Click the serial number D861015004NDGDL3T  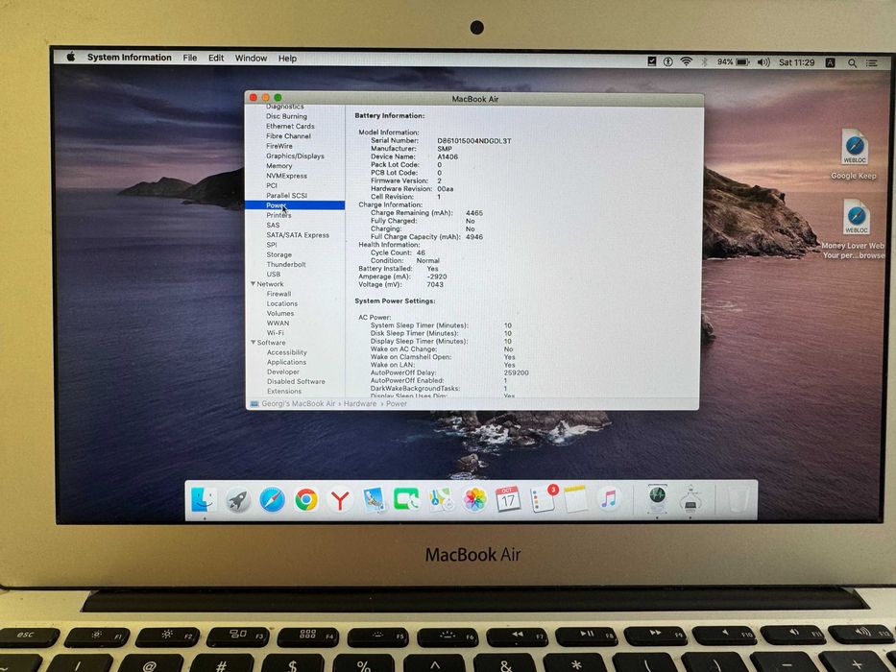[x=474, y=140]
